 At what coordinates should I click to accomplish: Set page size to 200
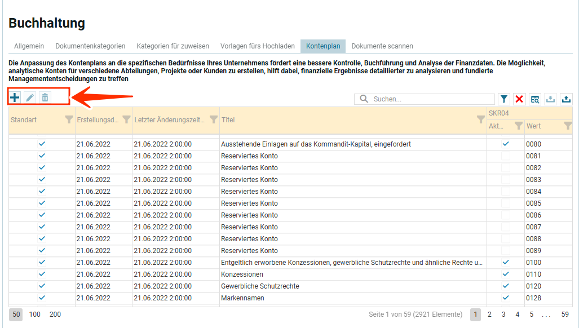tap(55, 314)
